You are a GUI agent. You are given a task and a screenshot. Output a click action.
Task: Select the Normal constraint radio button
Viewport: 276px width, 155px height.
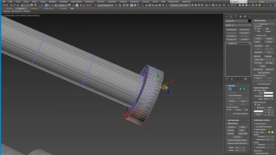coord(264,31)
